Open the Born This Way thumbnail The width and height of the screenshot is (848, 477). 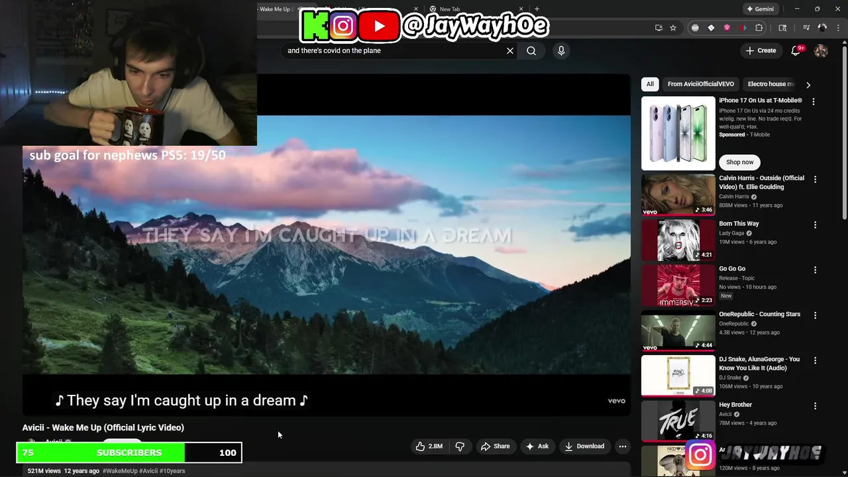coord(678,240)
